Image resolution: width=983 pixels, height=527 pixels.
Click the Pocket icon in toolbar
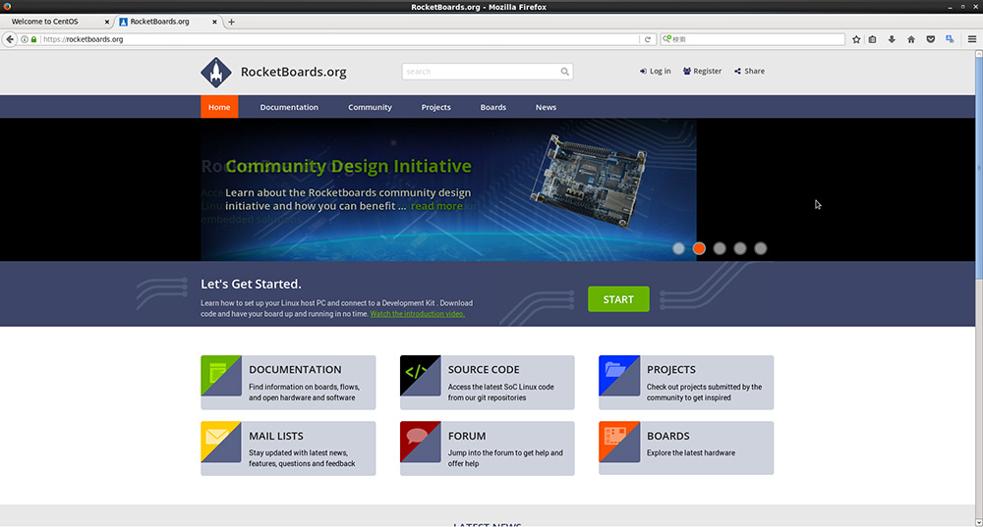[x=930, y=39]
